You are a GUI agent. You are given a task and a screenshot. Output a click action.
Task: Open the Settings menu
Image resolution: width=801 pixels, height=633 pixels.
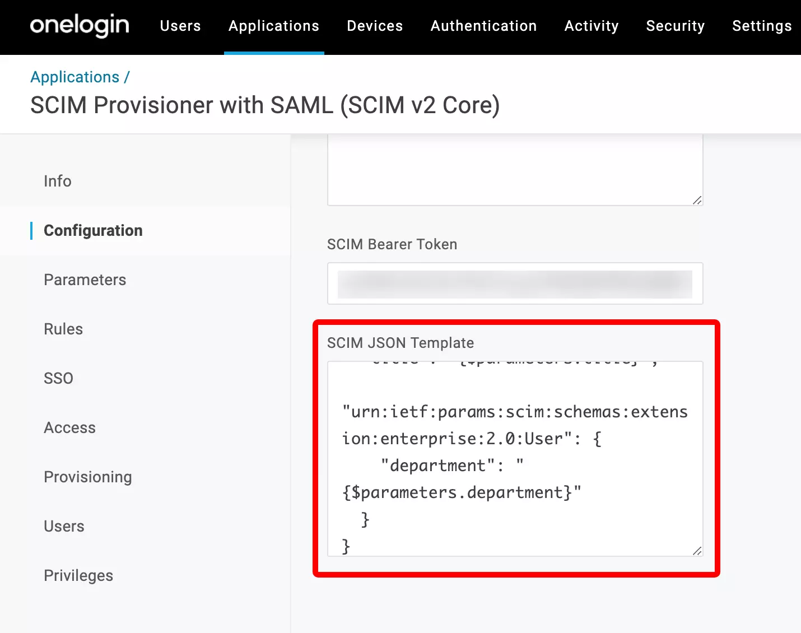[762, 26]
